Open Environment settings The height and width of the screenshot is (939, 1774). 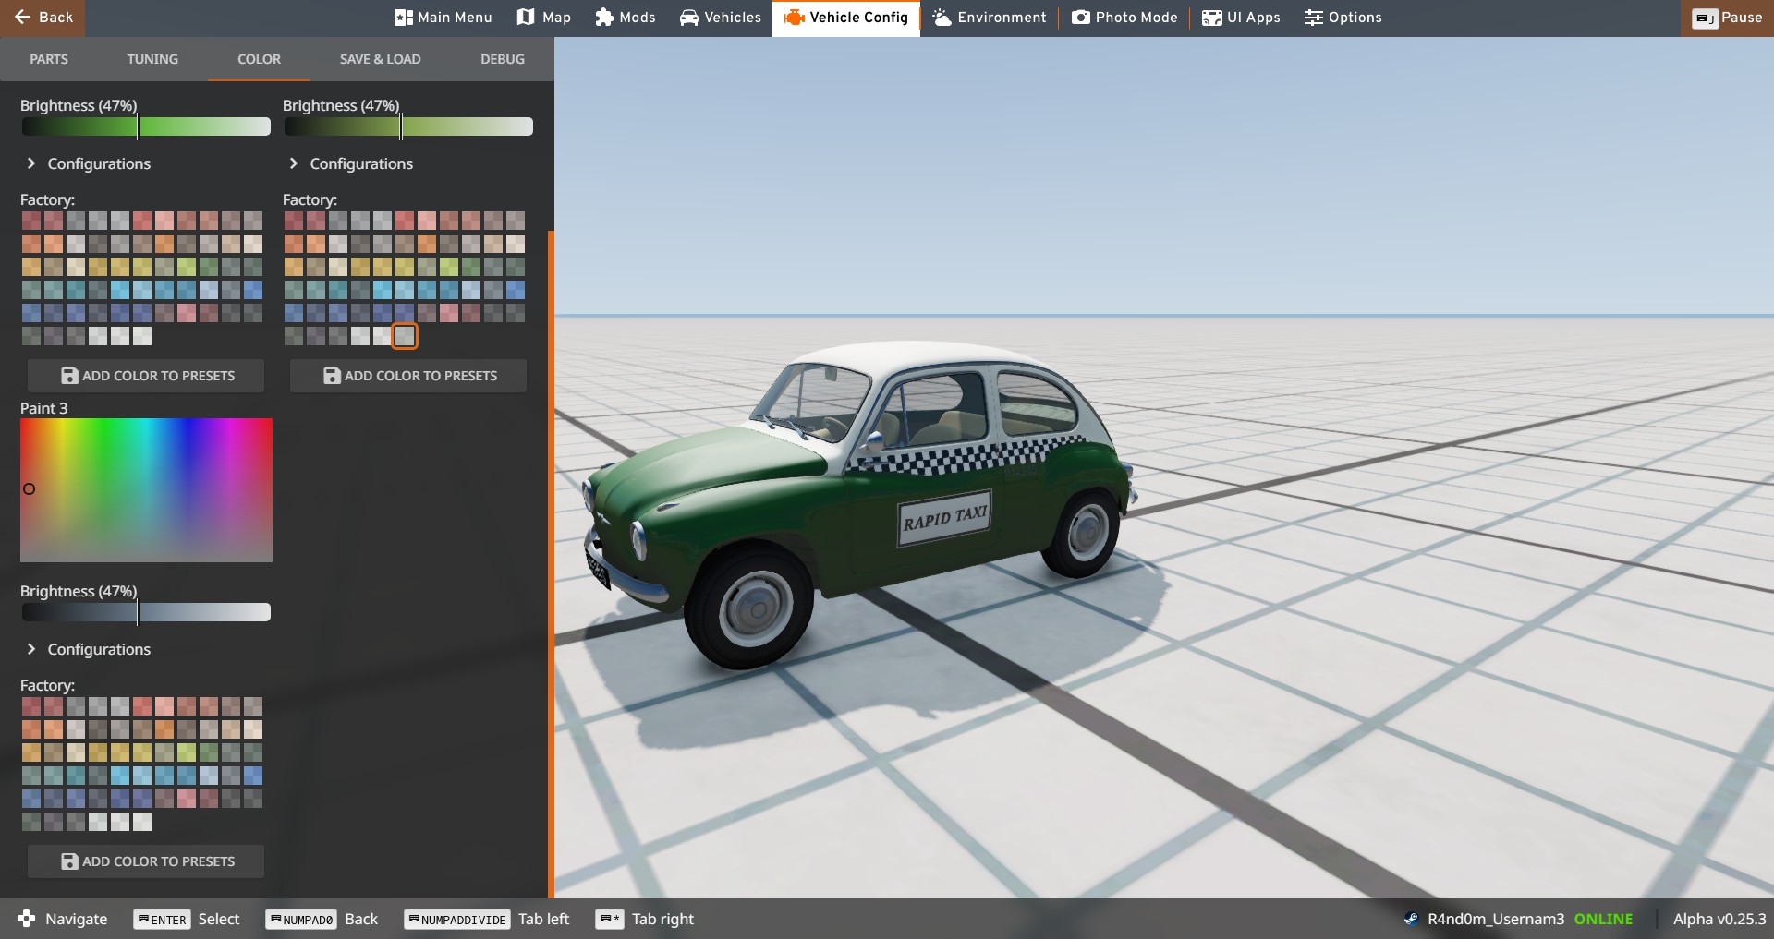pos(989,18)
